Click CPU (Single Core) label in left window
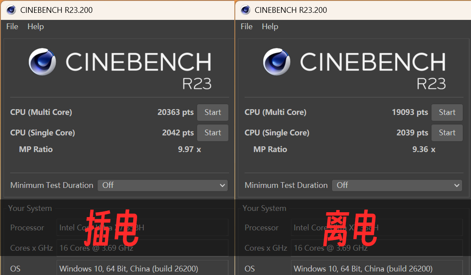The height and width of the screenshot is (275, 471). coord(42,133)
